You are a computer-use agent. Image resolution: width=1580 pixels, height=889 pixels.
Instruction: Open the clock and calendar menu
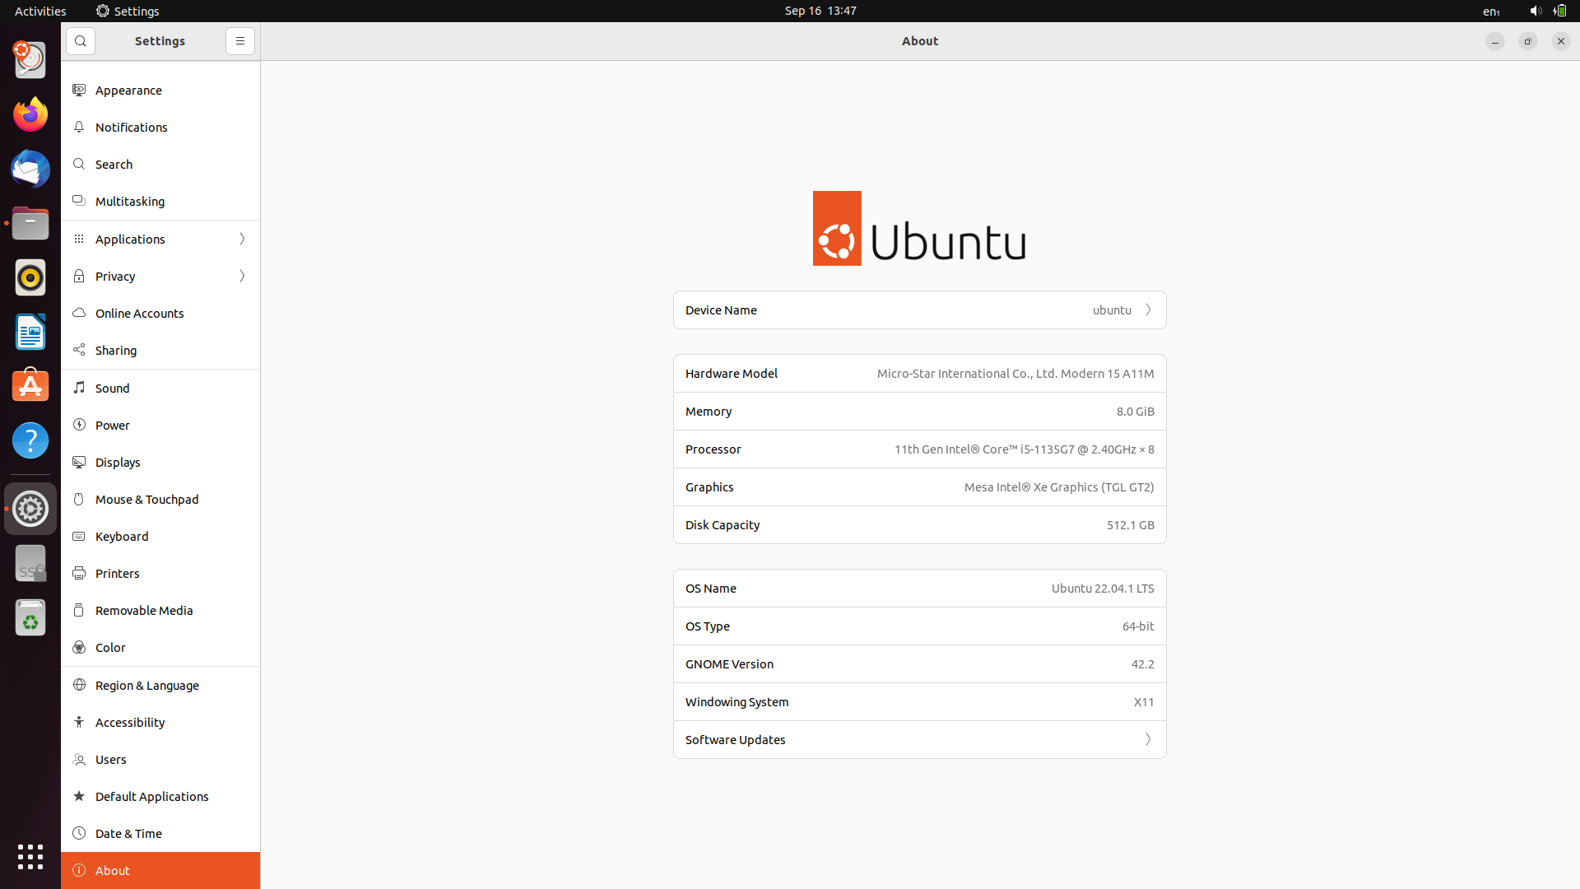tap(820, 11)
